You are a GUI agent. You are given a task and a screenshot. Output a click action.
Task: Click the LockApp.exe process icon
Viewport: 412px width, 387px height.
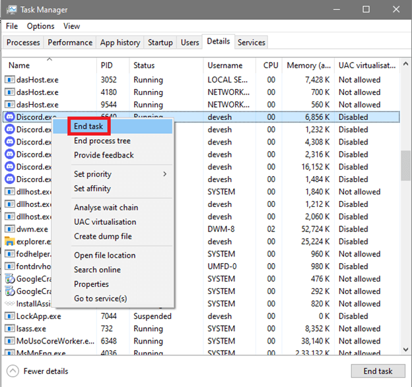(x=10, y=316)
